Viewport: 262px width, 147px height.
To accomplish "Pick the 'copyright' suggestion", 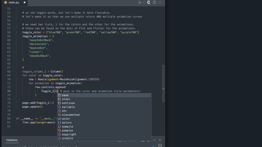I will coord(104,134).
